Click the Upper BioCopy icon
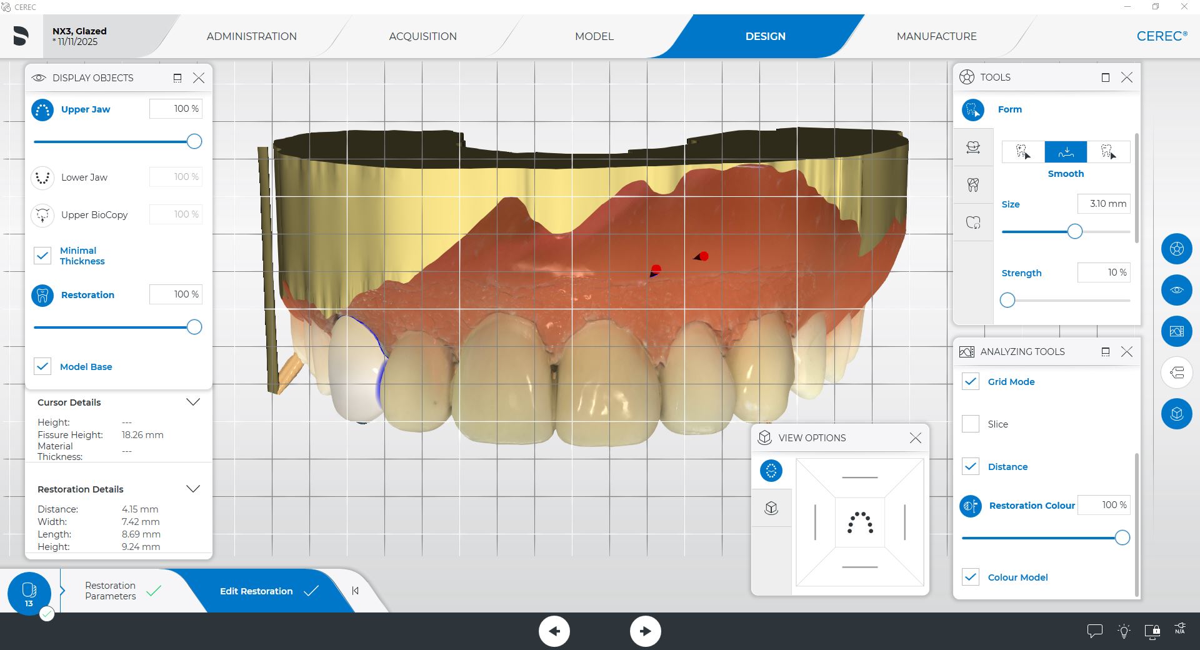Screen dimensions: 1200x650 pyautogui.click(x=42, y=215)
